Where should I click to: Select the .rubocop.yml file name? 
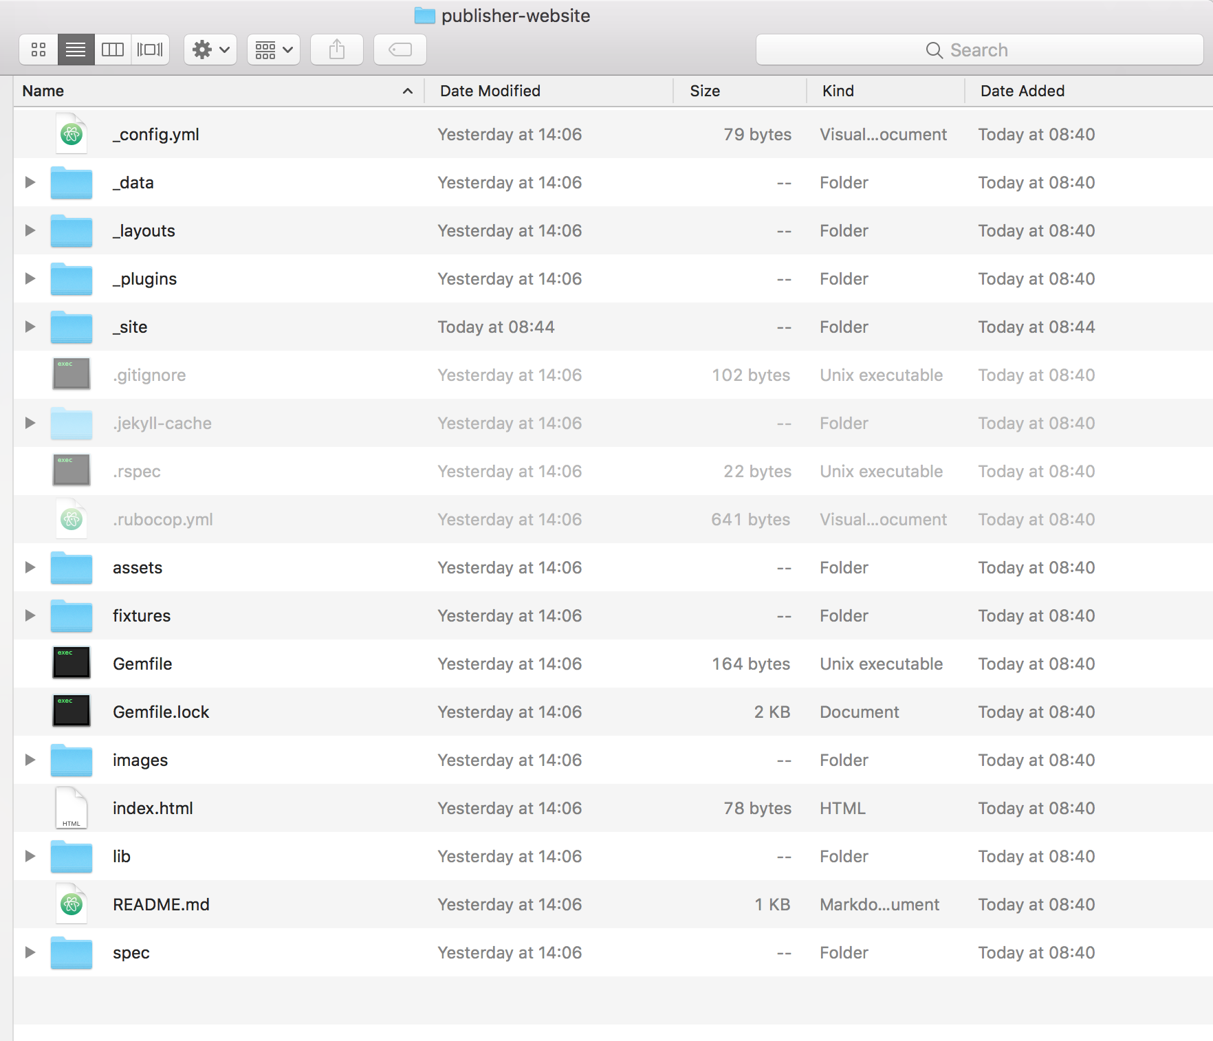pos(162,520)
